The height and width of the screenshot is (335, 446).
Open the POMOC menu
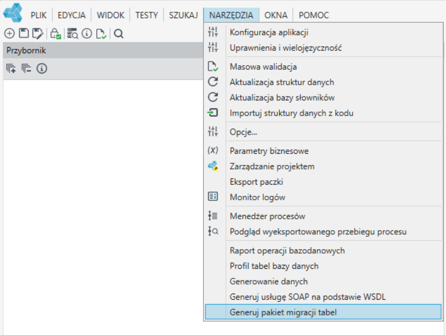[x=314, y=15]
